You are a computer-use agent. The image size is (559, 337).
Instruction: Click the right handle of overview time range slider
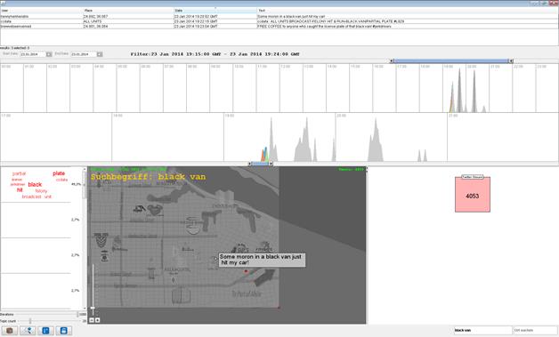511,61
